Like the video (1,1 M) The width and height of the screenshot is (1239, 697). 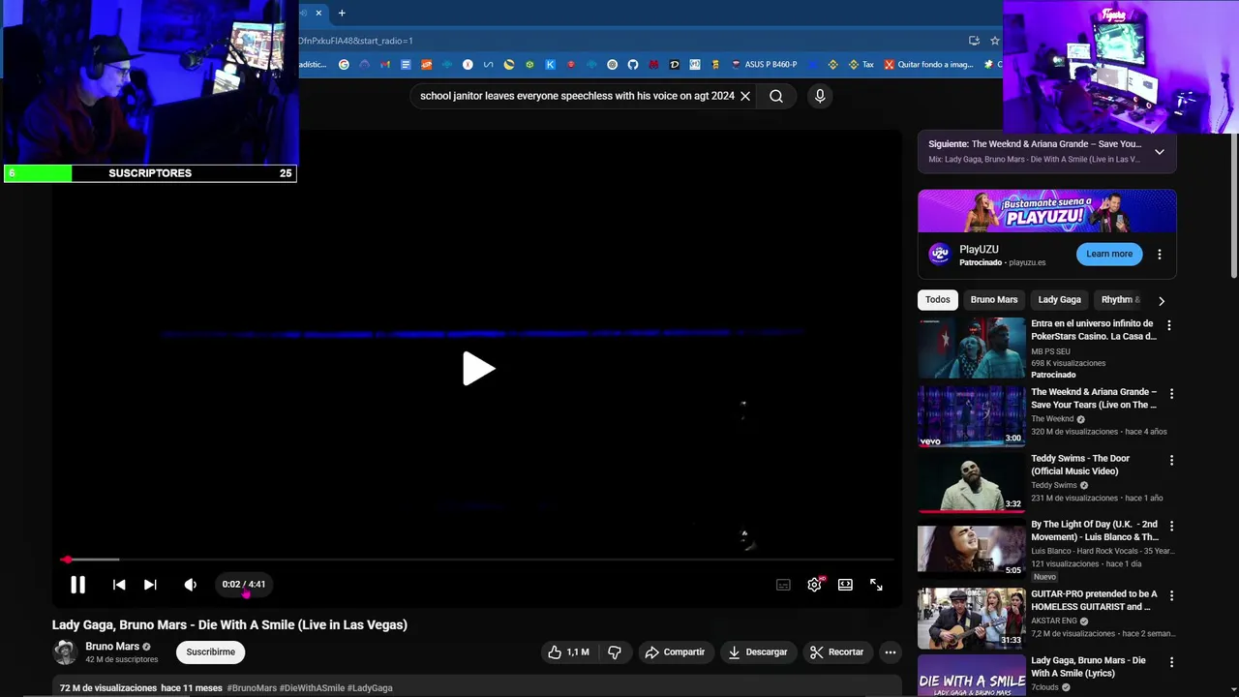[x=568, y=652]
